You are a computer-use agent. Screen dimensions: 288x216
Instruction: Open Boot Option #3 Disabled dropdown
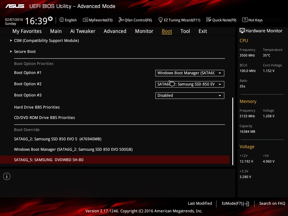click(190, 95)
